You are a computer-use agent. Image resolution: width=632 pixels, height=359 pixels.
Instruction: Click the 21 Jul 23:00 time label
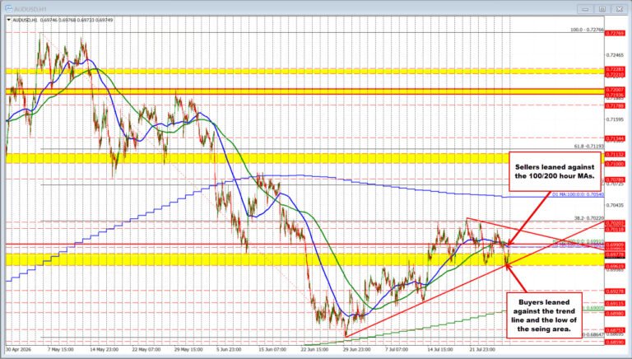(482, 349)
